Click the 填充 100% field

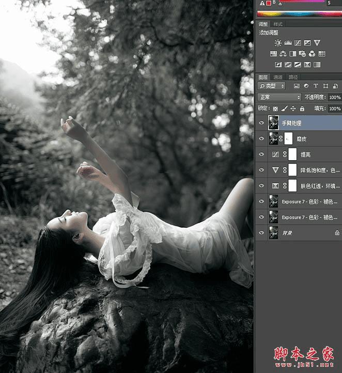[335, 108]
